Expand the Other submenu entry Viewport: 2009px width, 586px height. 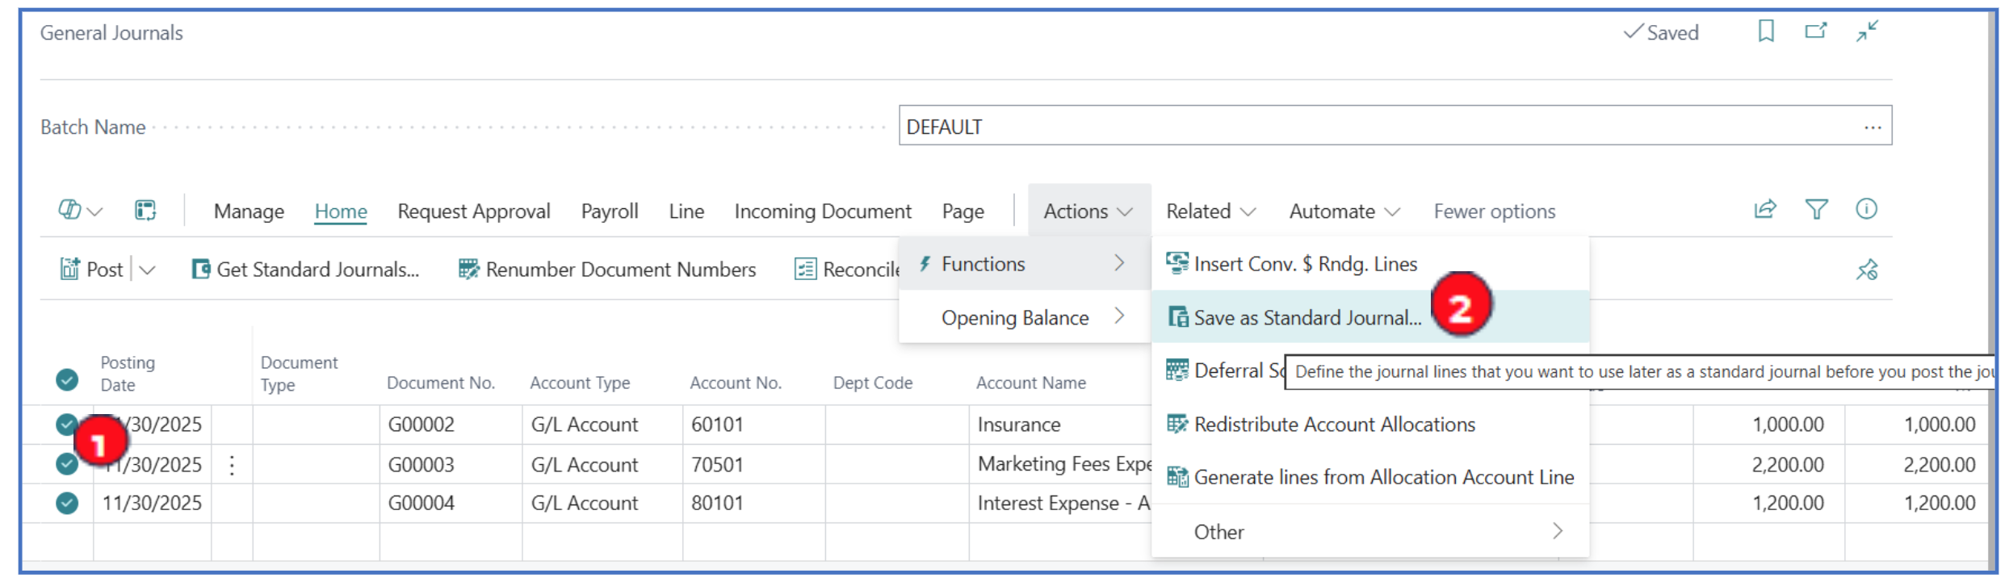pyautogui.click(x=1369, y=532)
